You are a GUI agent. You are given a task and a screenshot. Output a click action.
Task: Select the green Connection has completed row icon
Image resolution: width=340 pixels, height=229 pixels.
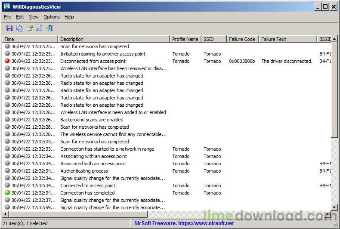pyautogui.click(x=7, y=193)
